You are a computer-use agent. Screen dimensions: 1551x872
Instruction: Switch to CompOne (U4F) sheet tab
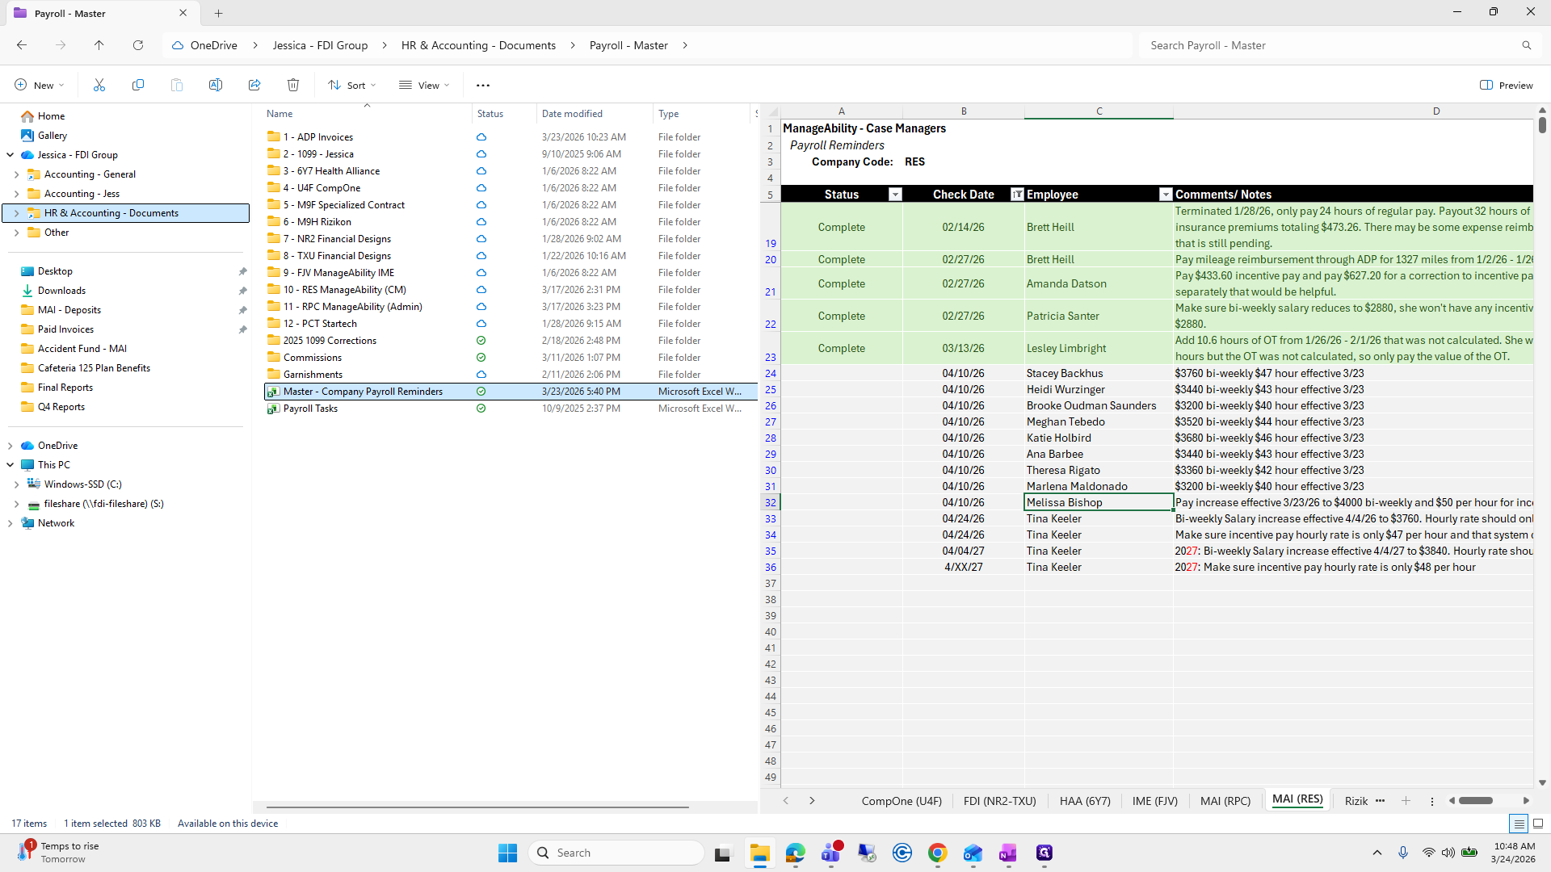coord(902,801)
